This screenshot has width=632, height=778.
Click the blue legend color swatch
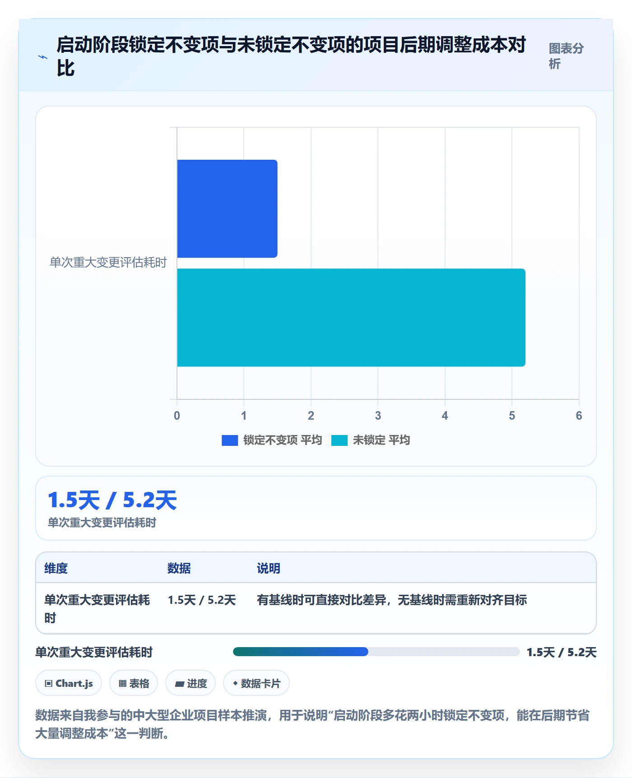(x=230, y=440)
